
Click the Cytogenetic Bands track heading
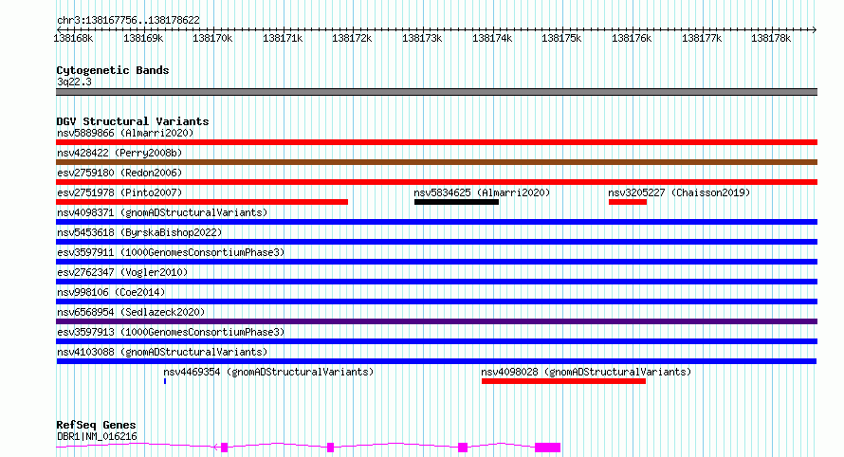click(113, 70)
